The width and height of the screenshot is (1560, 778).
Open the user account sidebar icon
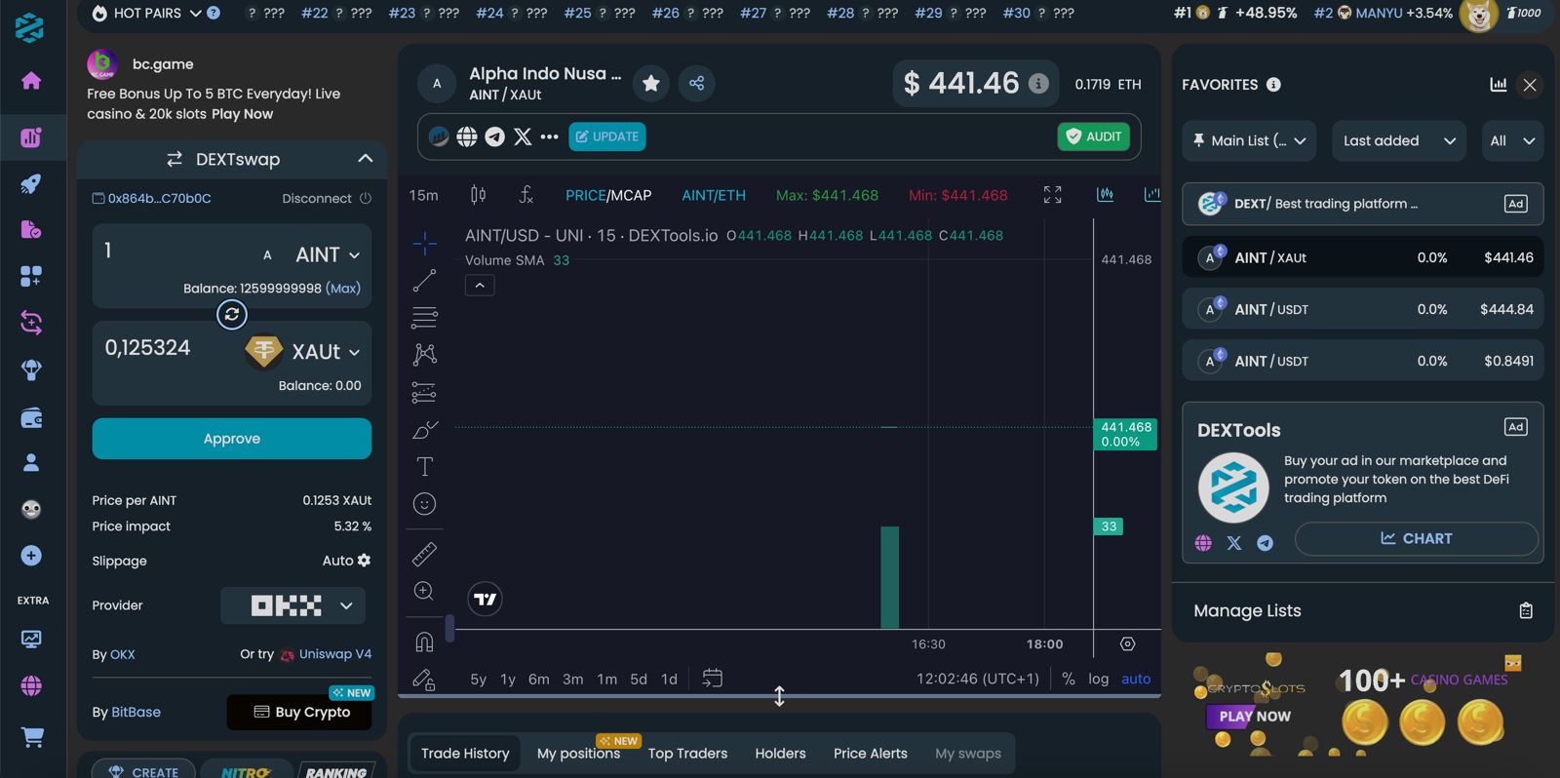tap(31, 462)
